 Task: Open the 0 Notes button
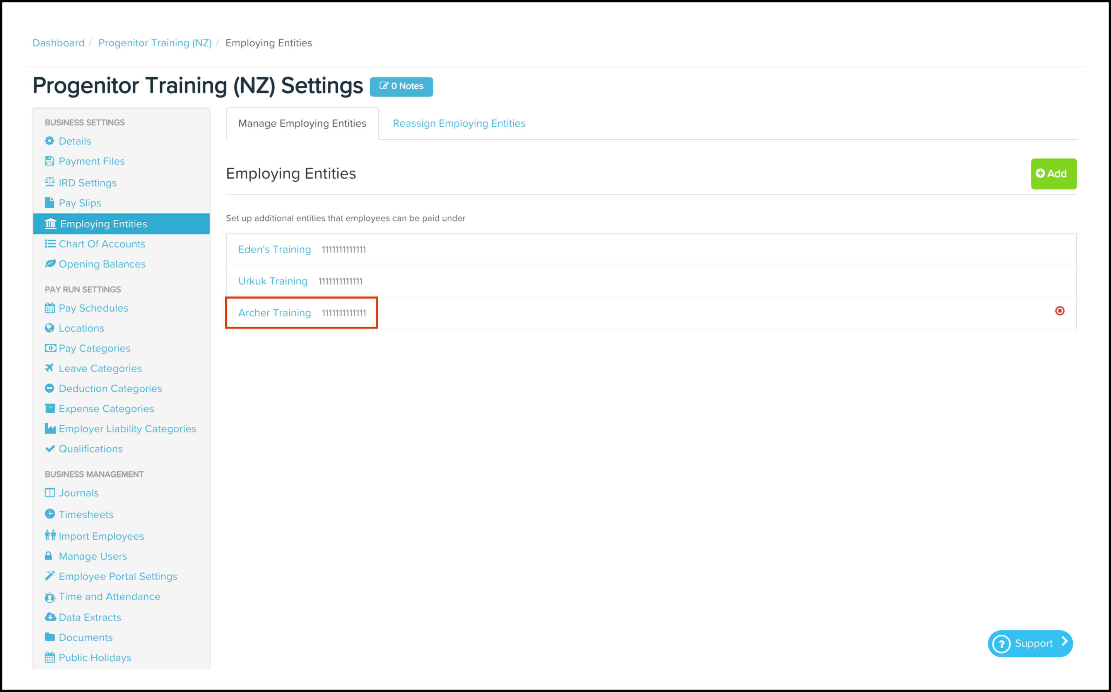[x=401, y=87]
